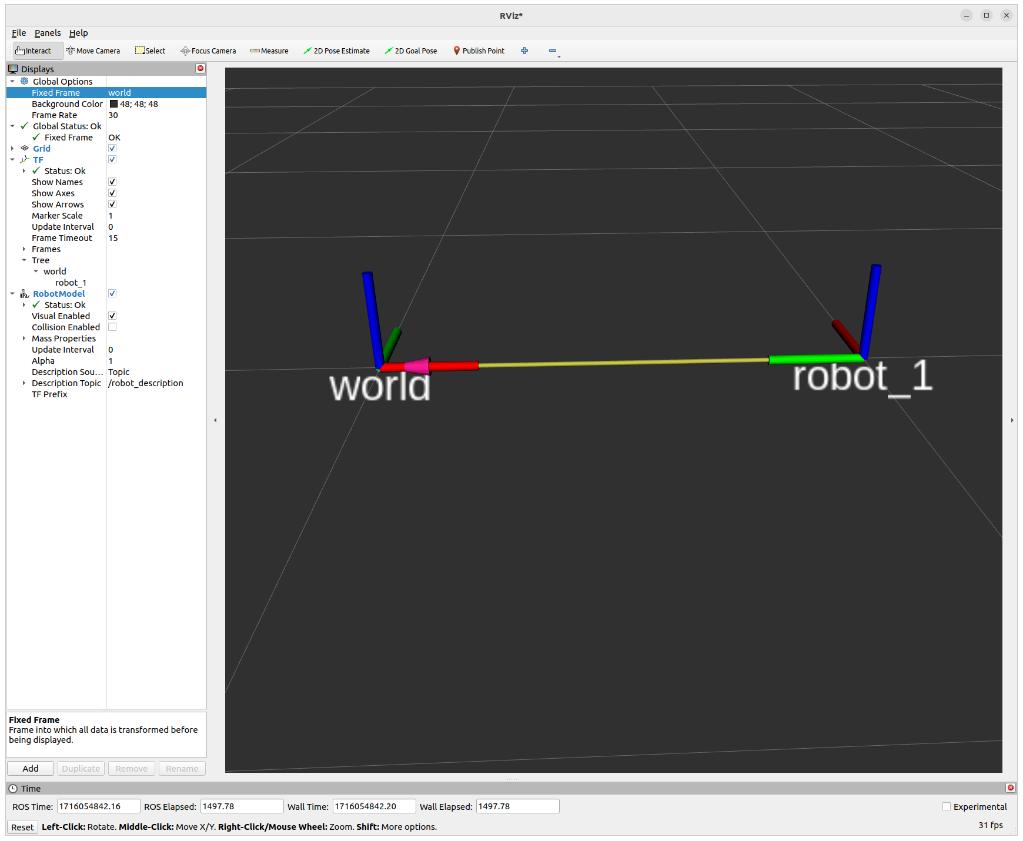The image size is (1023, 841).
Task: Add a new tool with plus icon
Action: pyautogui.click(x=524, y=51)
